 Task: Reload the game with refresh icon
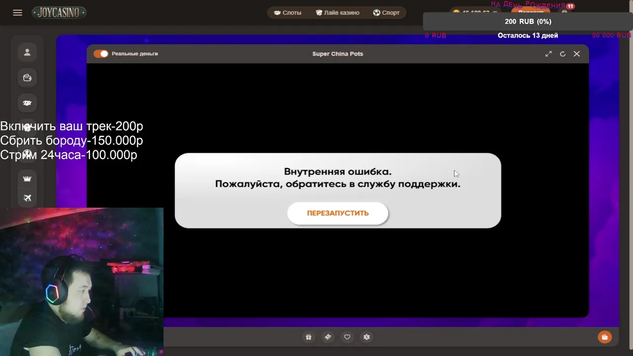[x=563, y=54]
